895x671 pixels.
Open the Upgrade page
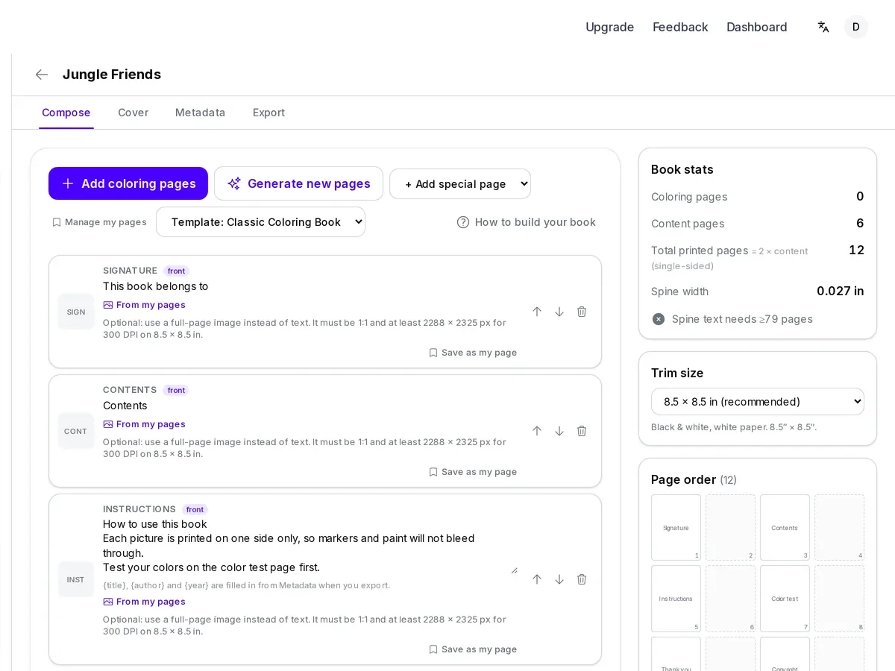tap(609, 27)
